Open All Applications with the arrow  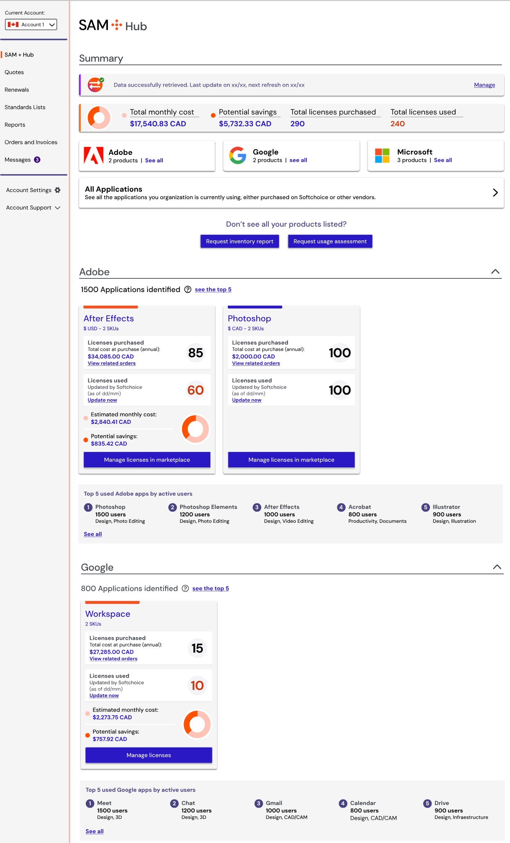point(495,193)
